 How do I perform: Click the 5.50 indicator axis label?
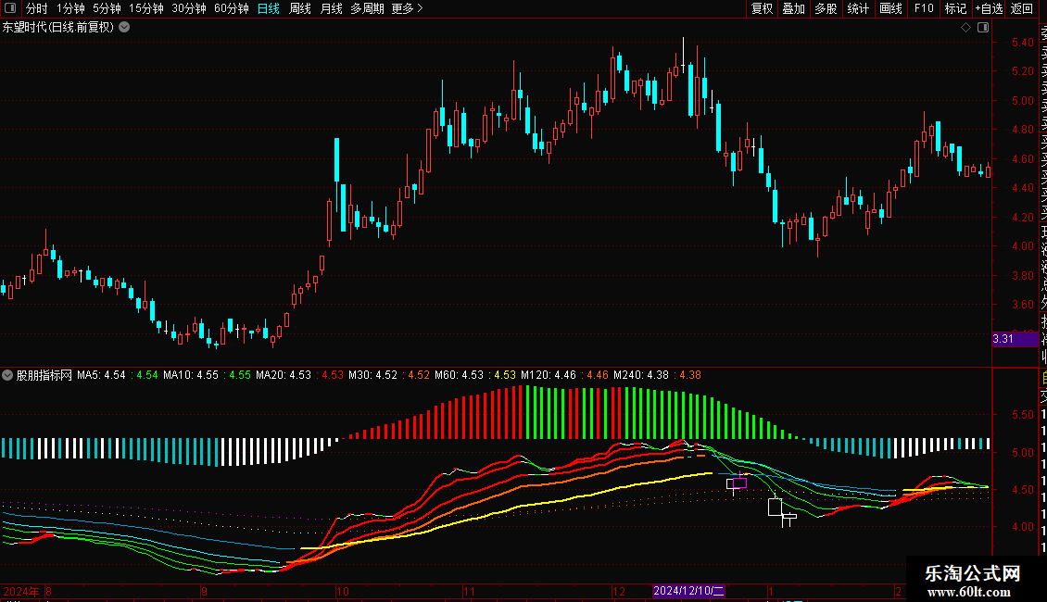coord(1022,415)
